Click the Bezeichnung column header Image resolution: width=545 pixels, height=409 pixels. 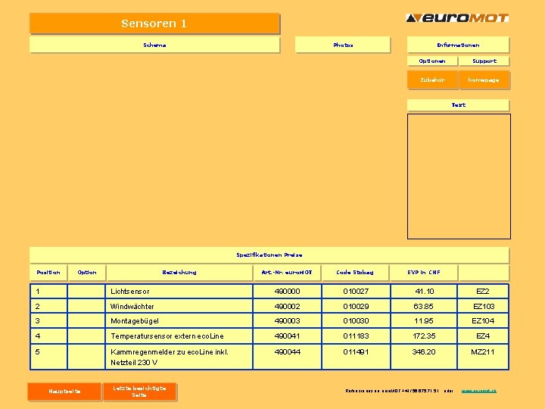[x=179, y=273]
